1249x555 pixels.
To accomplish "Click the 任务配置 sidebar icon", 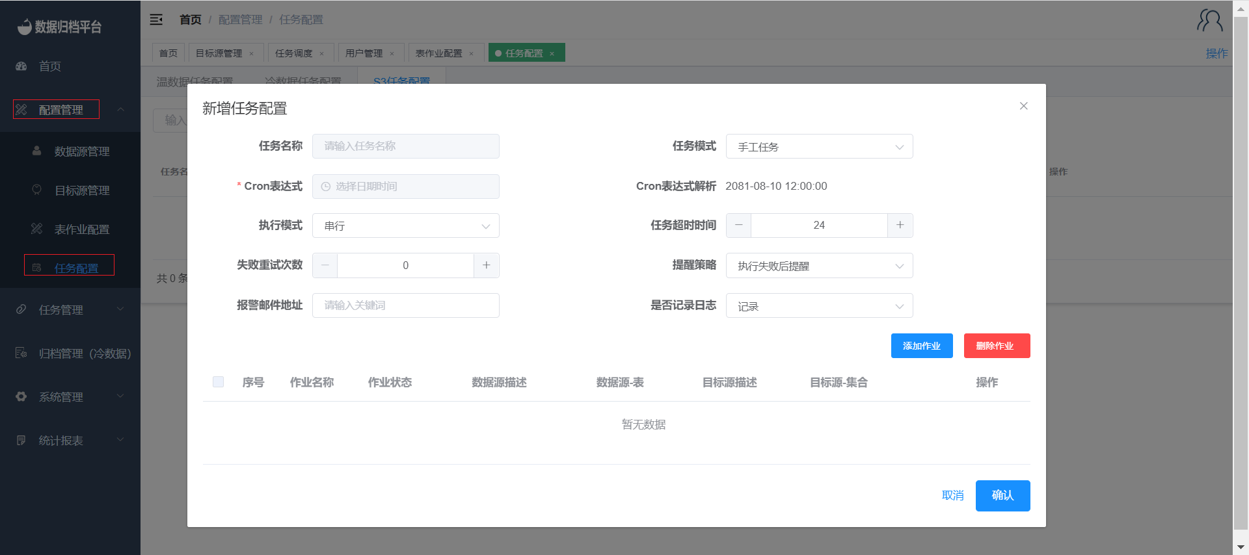I will point(37,268).
